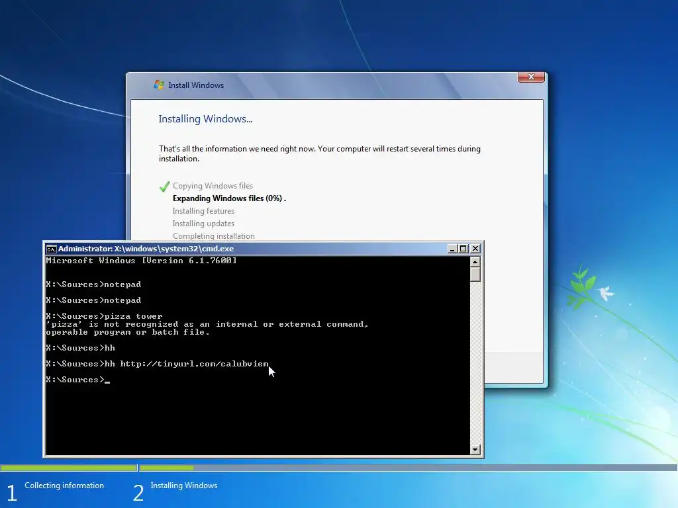Image resolution: width=678 pixels, height=508 pixels.
Task: Click the stage number 1 at bottom
Action: click(x=12, y=493)
